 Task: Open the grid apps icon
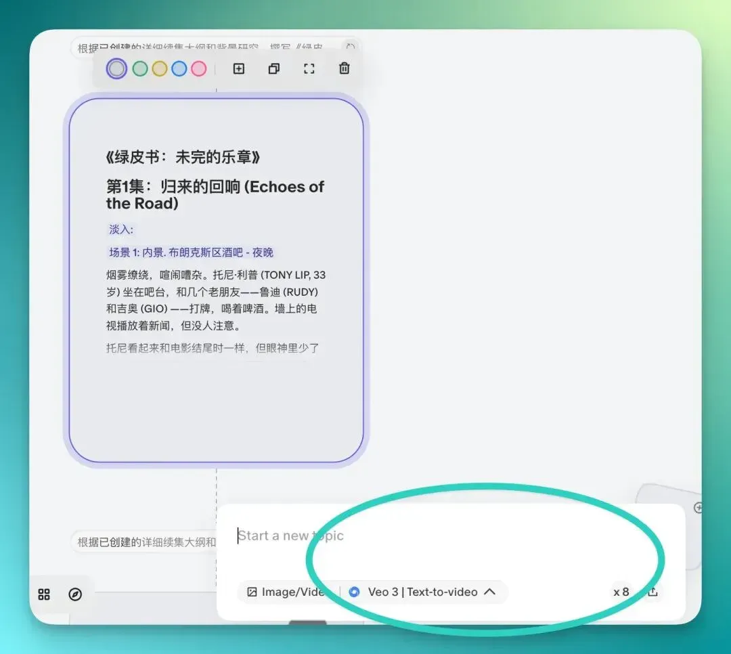coord(44,594)
